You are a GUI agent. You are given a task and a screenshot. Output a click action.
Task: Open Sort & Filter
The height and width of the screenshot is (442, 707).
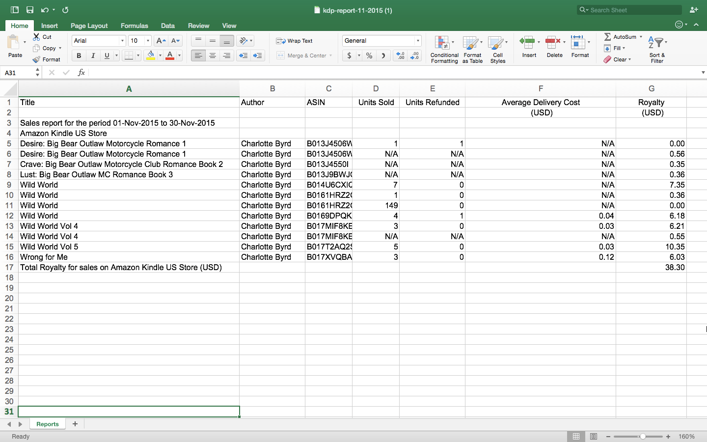pyautogui.click(x=657, y=49)
